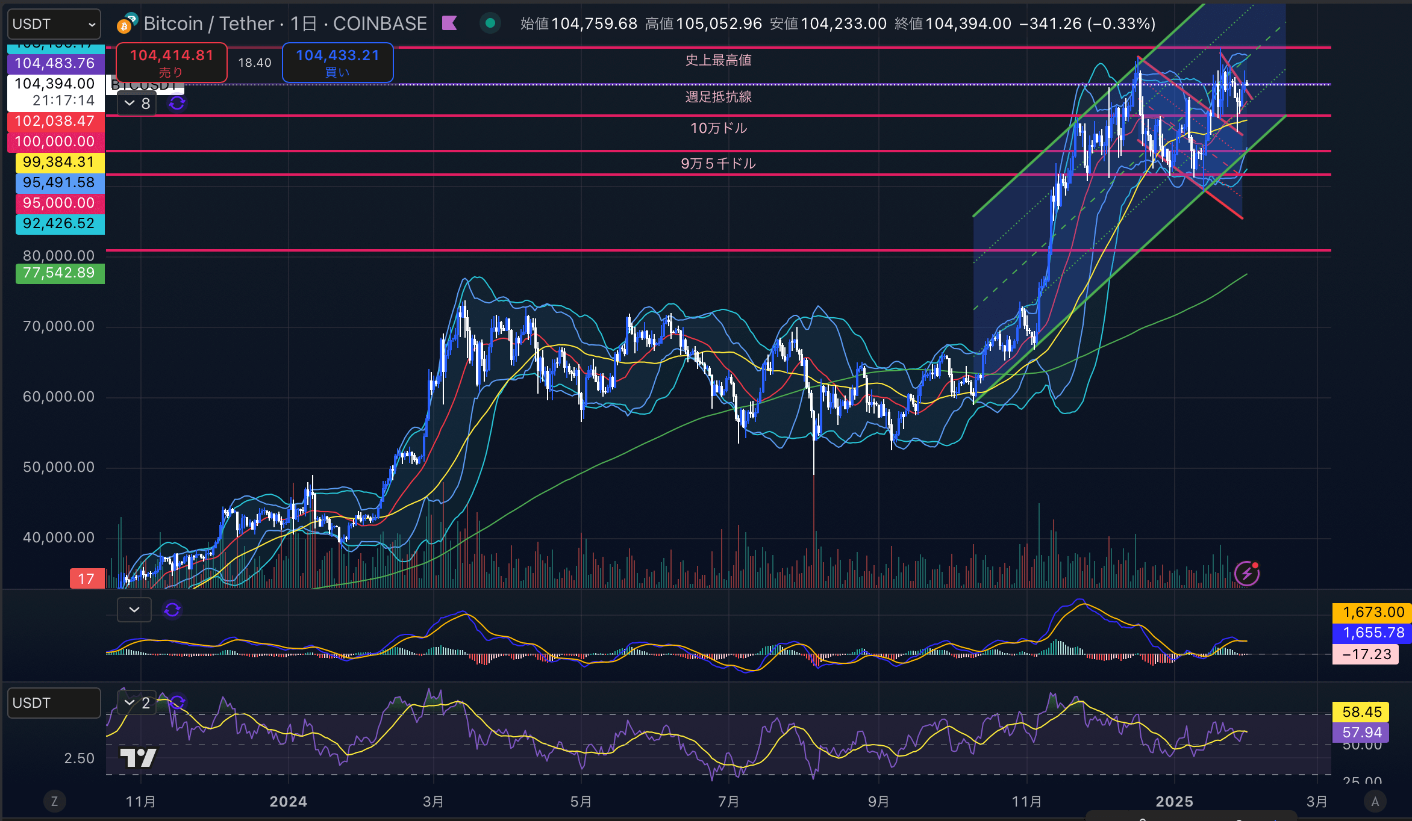Click the cyan 92,426.52 price label

[x=60, y=223]
